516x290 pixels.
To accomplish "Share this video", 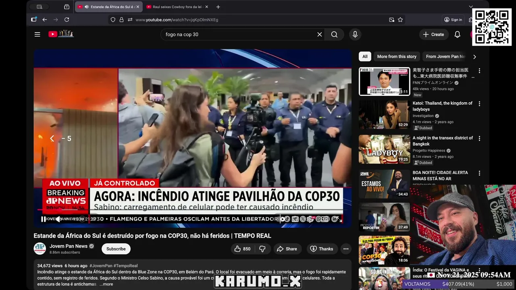I will pos(287,249).
